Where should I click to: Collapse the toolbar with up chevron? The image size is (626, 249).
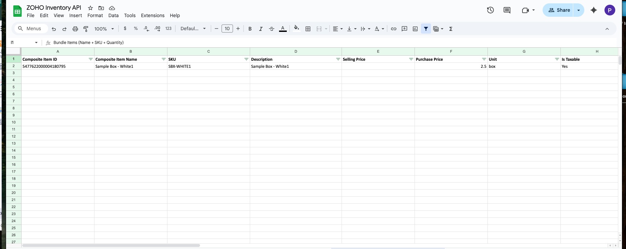[x=607, y=29]
